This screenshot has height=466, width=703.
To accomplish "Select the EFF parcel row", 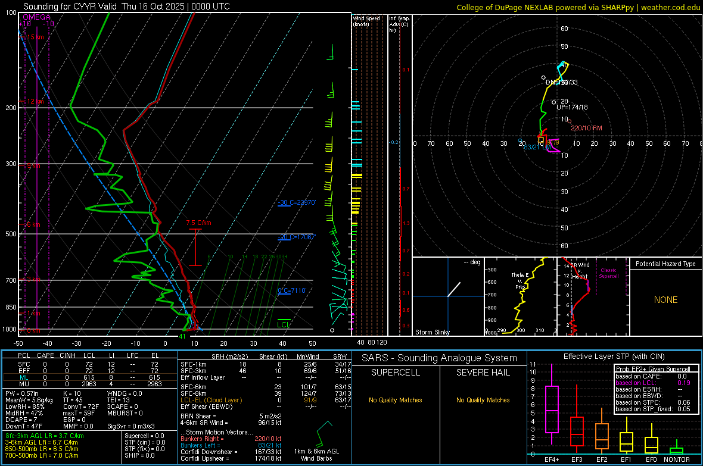I will (89, 371).
